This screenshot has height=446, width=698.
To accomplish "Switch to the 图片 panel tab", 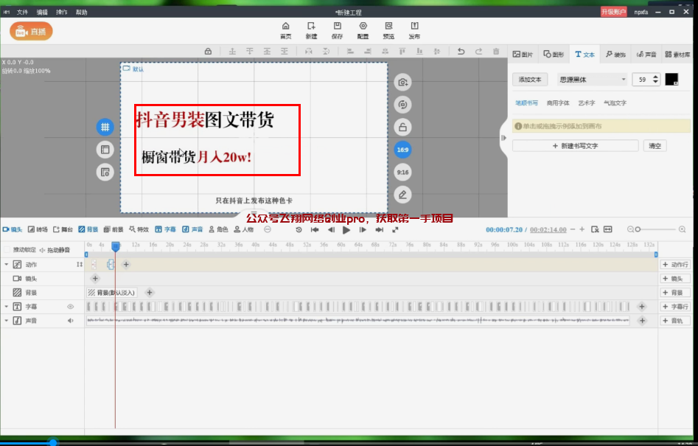I will [523, 55].
